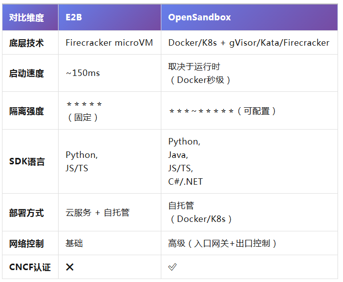Click the 取决于运行时 cell text
The height and width of the screenshot is (282, 343).
(x=194, y=67)
